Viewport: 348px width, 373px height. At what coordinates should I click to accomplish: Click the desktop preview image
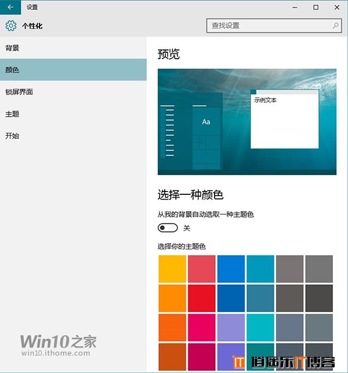pyautogui.click(x=247, y=122)
